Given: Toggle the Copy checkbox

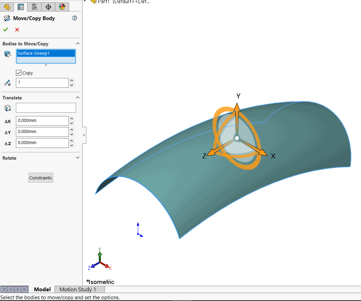Looking at the screenshot, I should (19, 73).
